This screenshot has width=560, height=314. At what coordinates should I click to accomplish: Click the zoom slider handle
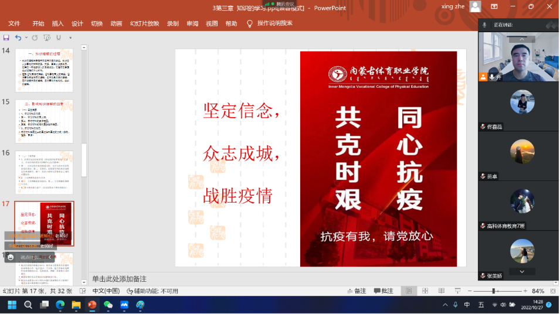(x=494, y=291)
